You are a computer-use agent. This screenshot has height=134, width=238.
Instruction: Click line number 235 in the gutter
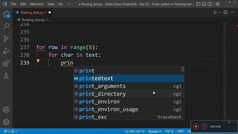tap(25, 32)
